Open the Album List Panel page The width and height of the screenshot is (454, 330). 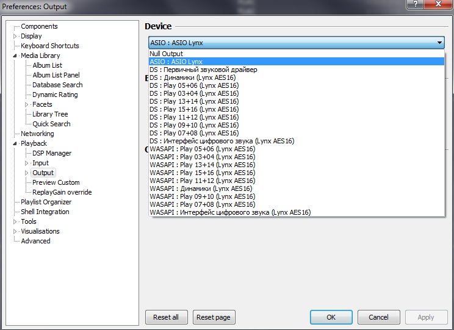pyautogui.click(x=56, y=75)
